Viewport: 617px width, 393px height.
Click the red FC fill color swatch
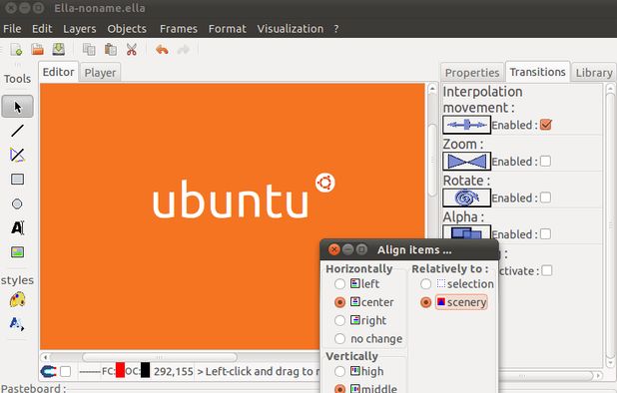pyautogui.click(x=120, y=370)
